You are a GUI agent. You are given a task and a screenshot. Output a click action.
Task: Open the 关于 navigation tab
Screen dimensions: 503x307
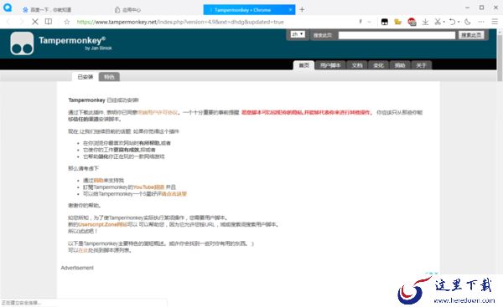[421, 65]
